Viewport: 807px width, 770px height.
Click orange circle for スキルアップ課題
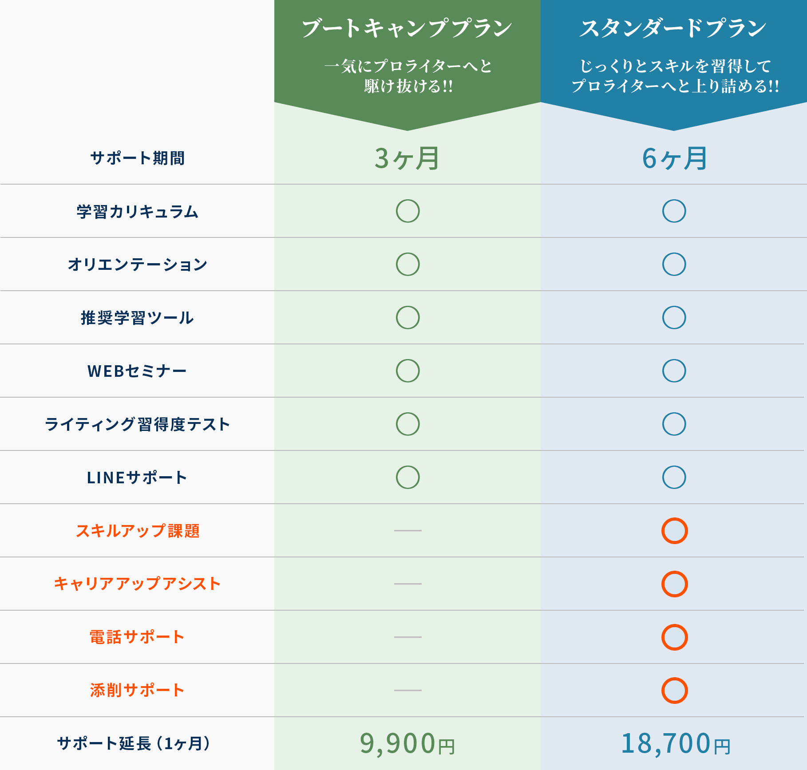coord(674,531)
